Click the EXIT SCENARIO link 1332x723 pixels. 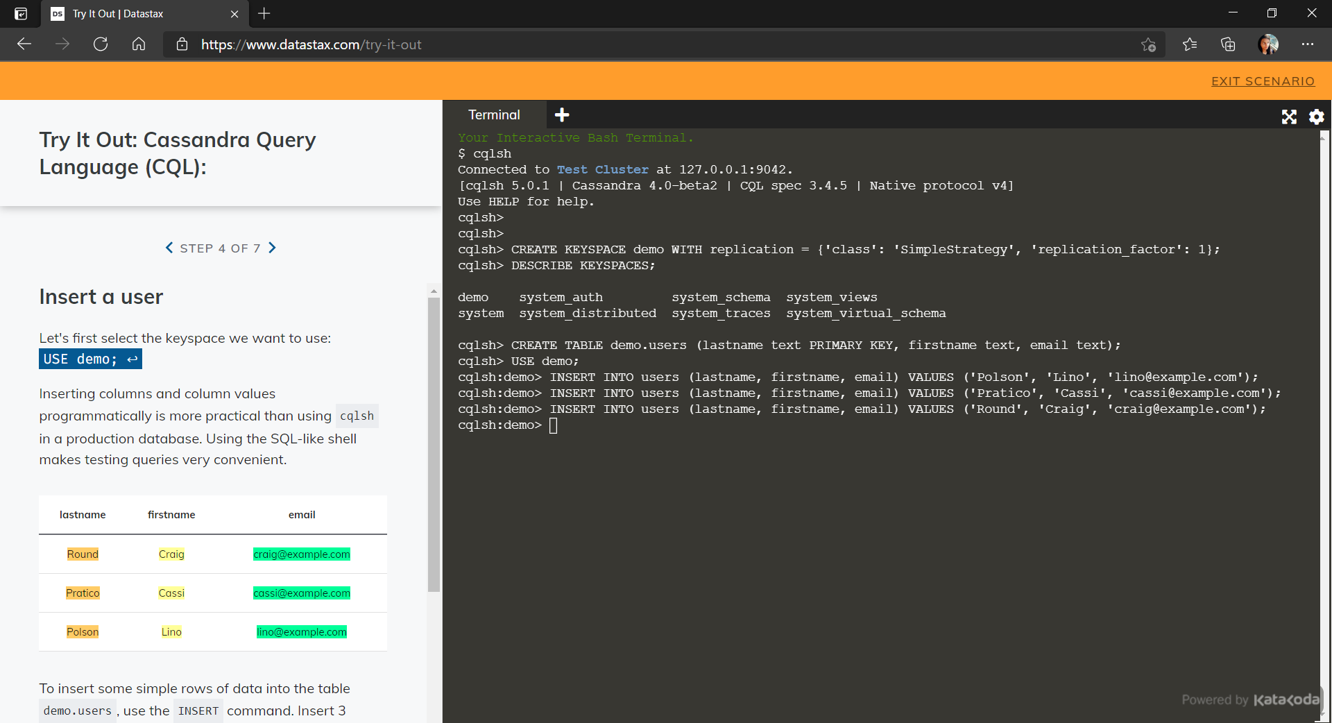click(1263, 80)
